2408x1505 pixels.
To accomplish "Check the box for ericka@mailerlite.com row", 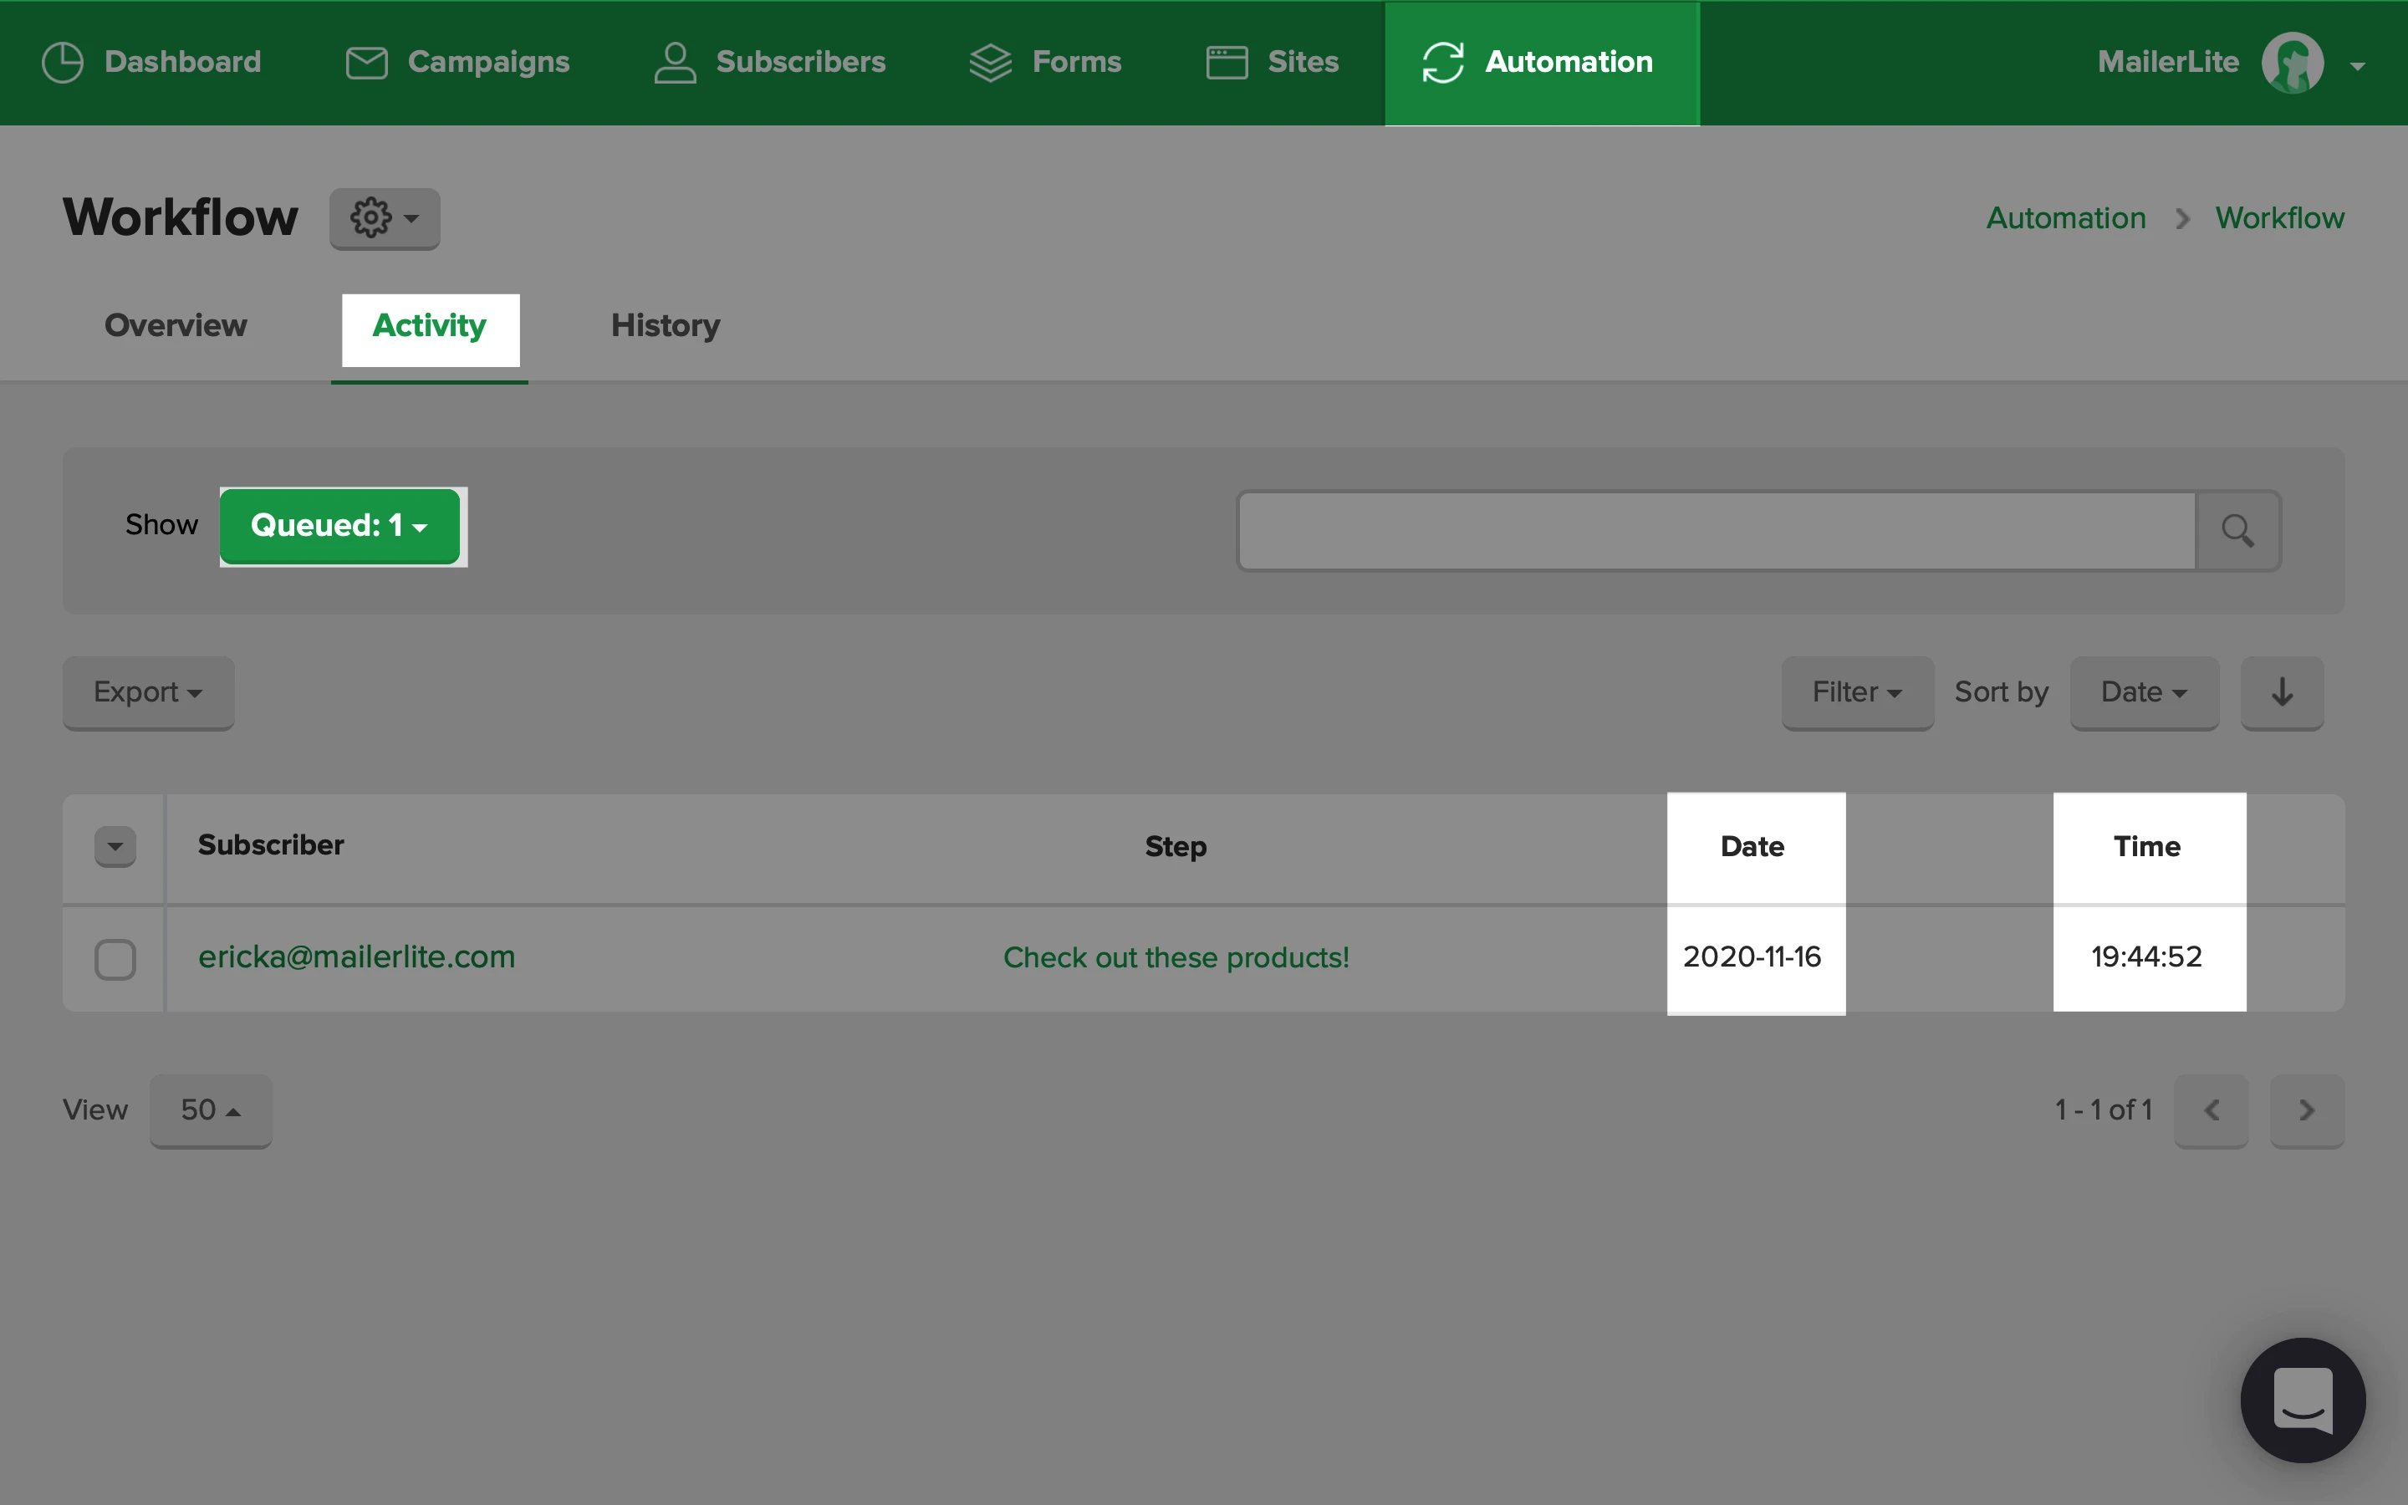I will tap(115, 960).
